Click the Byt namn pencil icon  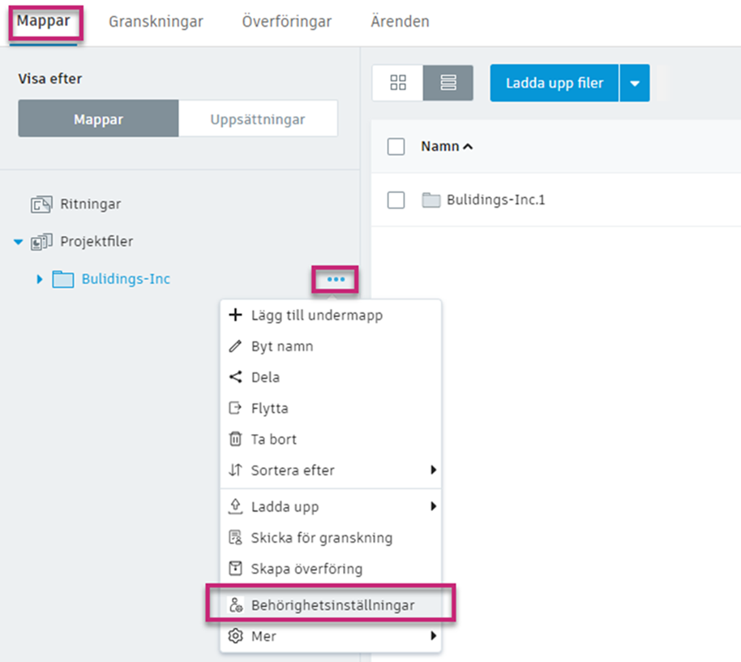click(236, 346)
